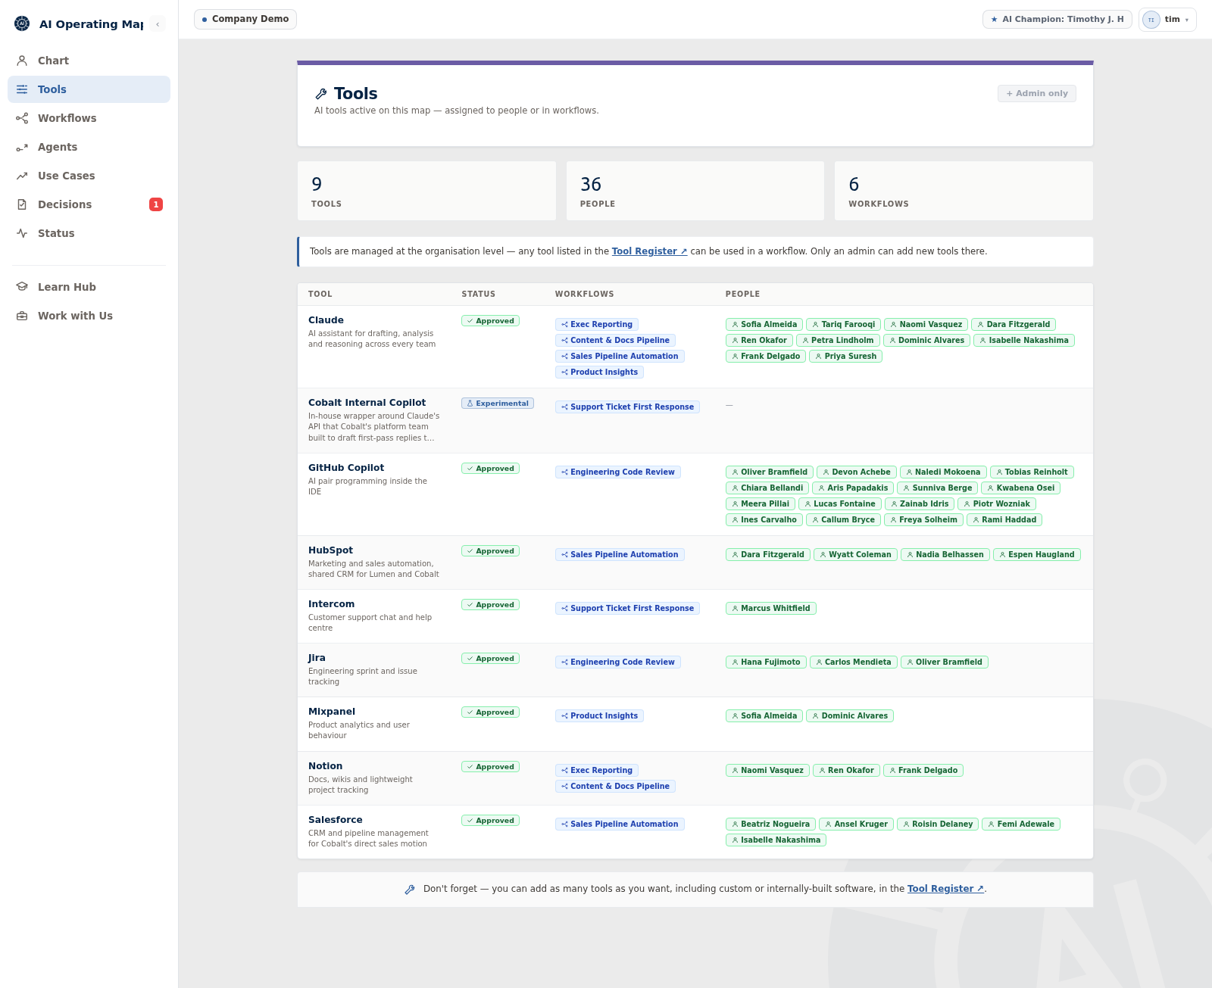
Task: Click the Espen Haugland person chip
Action: click(1037, 554)
